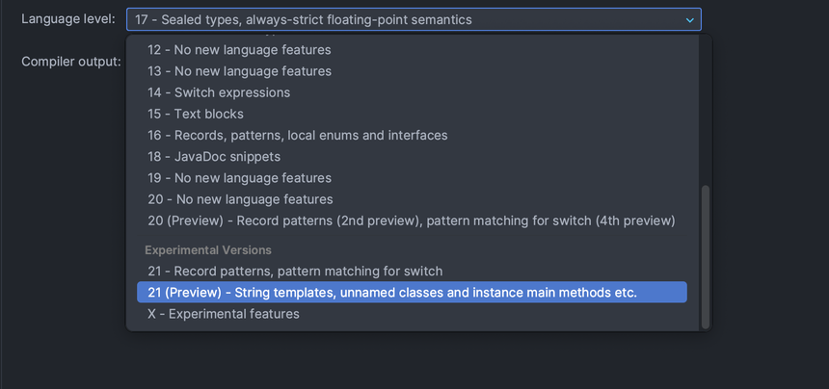The image size is (829, 389).
Task: Pick X - Experimental features level
Action: coord(224,314)
